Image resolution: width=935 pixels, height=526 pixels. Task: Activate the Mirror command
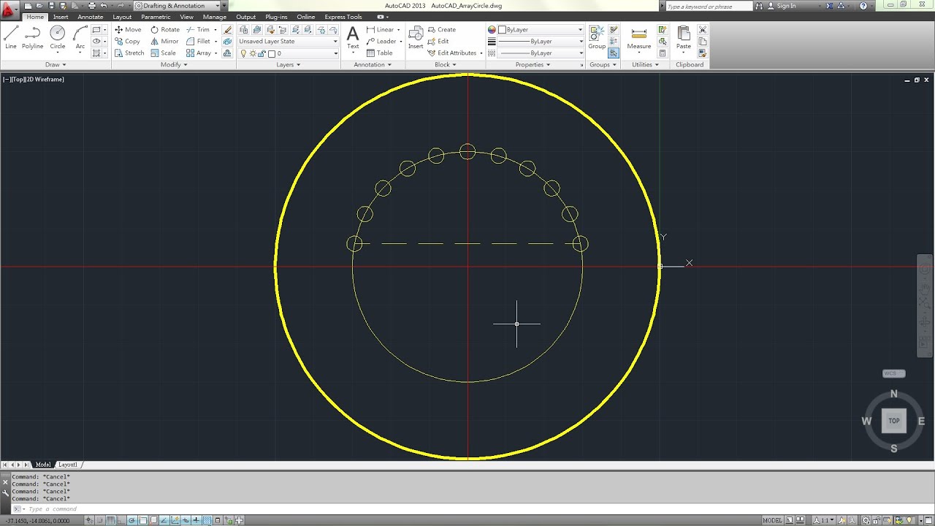pos(165,42)
